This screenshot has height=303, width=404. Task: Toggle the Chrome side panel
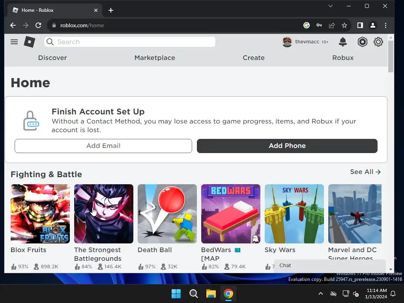(x=360, y=25)
